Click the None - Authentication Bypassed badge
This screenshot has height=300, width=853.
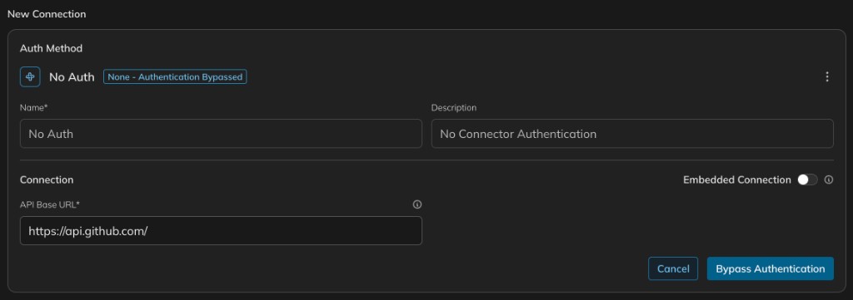pos(175,77)
